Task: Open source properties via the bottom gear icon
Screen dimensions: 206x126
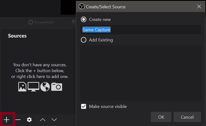Action: click(x=29, y=120)
